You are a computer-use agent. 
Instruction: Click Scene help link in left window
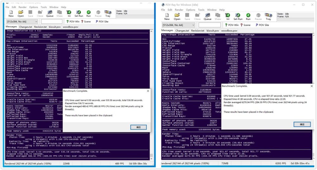click(x=86, y=21)
